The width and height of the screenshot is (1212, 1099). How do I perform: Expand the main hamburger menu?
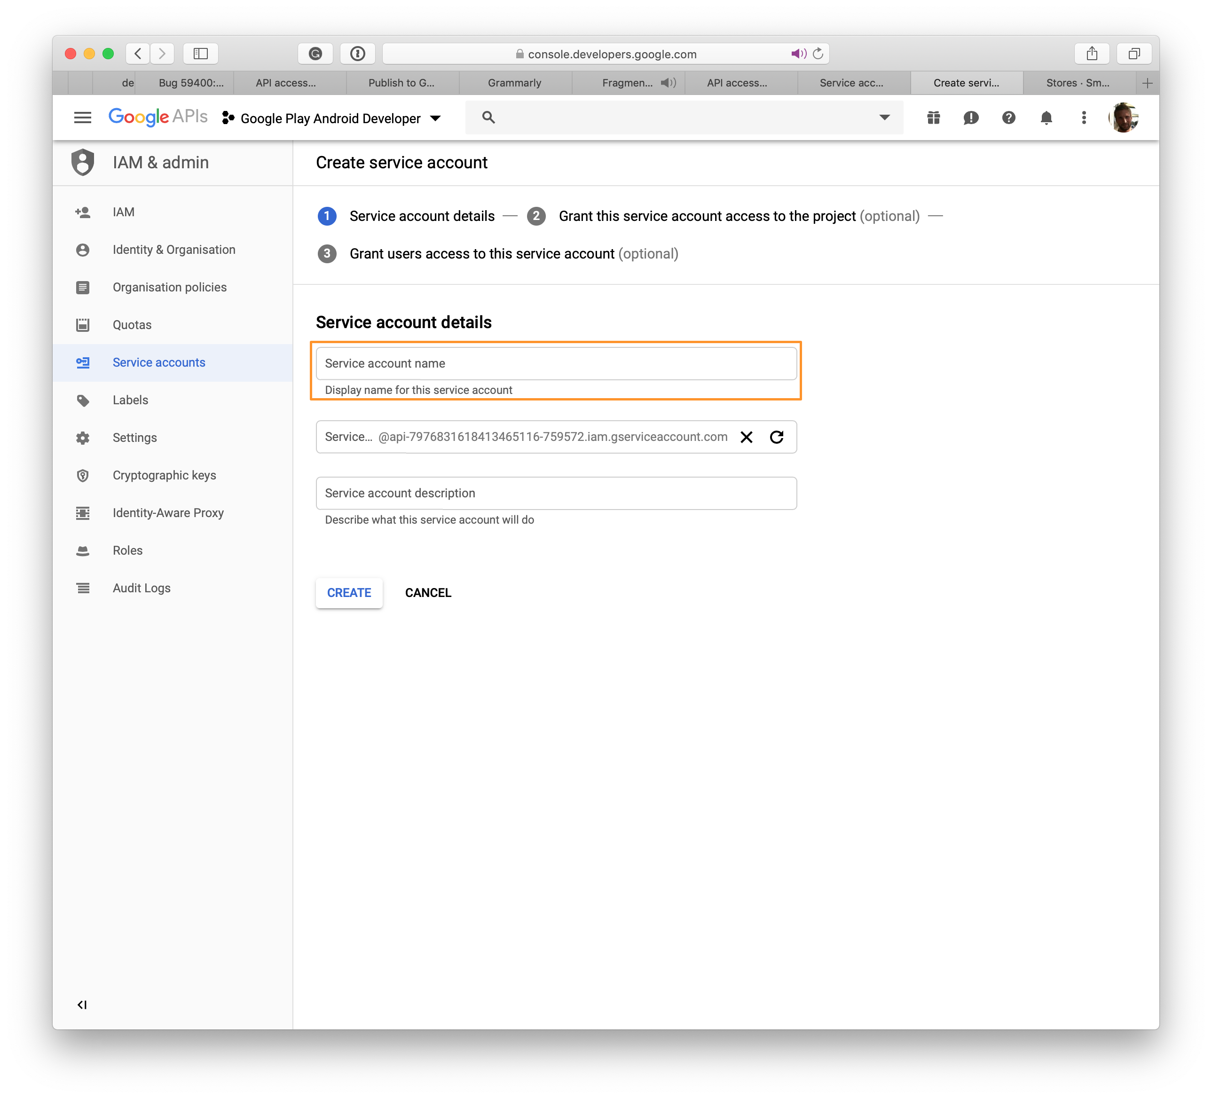[x=83, y=117]
